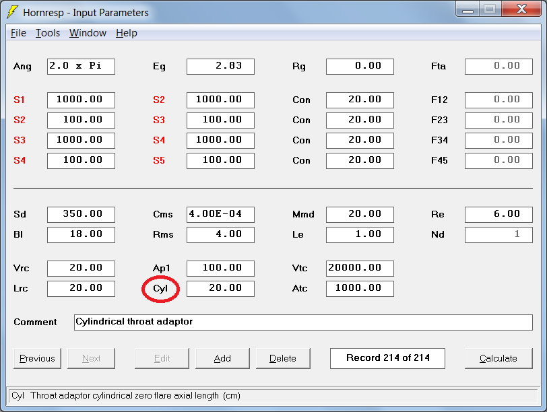Click the F23 field
The height and width of the screenshot is (412, 547).
(499, 121)
